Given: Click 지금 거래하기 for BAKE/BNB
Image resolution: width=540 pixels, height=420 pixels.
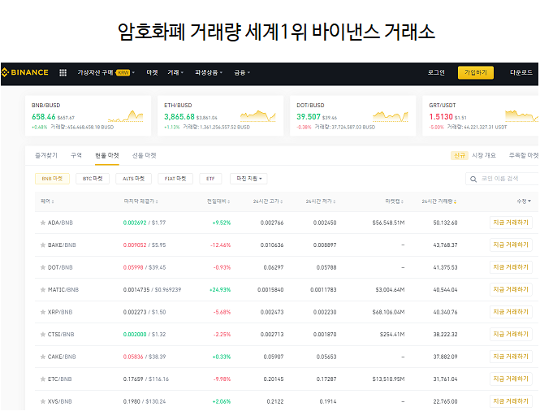Looking at the screenshot, I should tap(511, 245).
